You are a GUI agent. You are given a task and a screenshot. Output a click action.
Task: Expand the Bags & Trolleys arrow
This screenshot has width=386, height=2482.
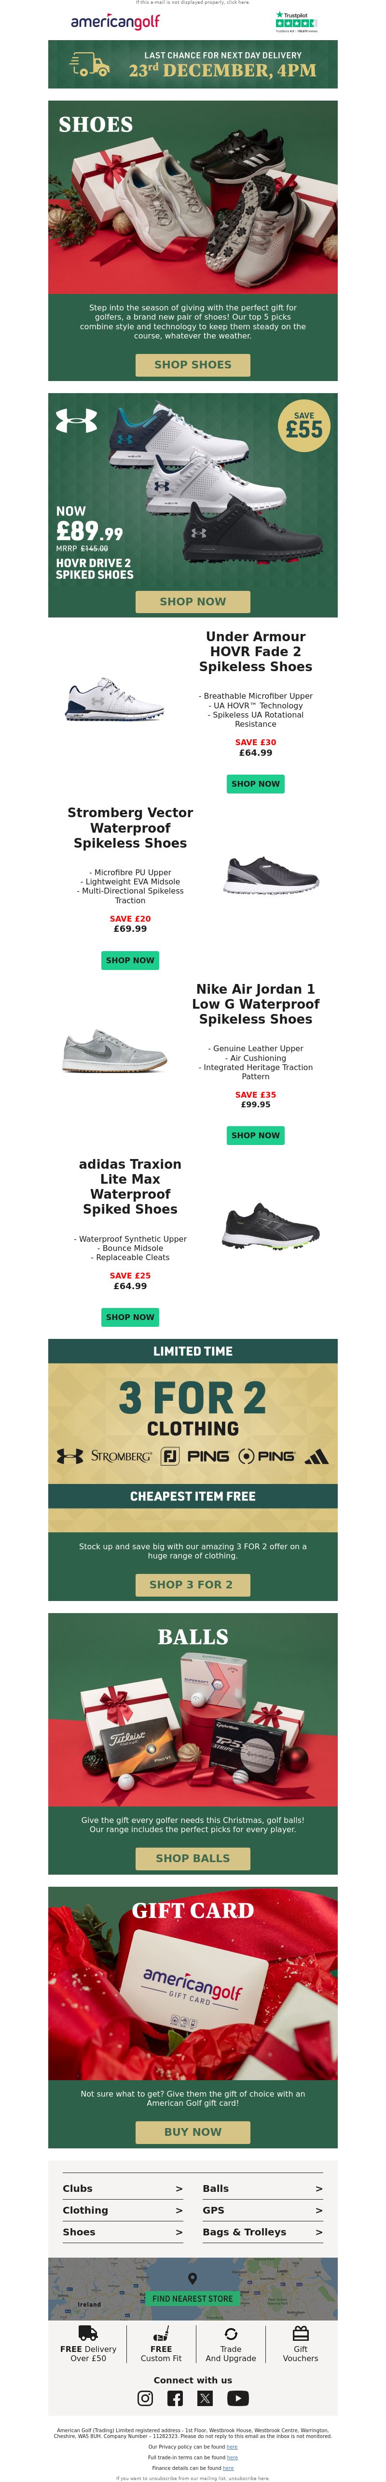318,2232
